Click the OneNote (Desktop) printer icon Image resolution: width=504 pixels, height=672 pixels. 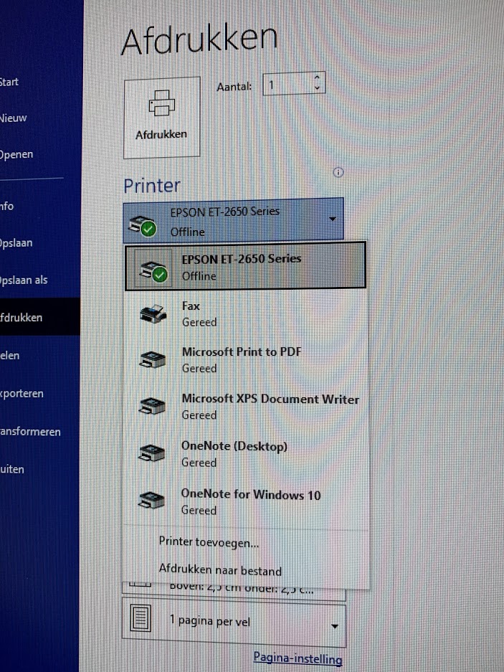[152, 454]
